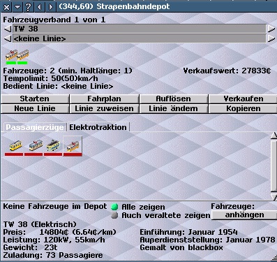Image resolution: width=277 pixels, height=262 pixels.
Task: Select next convoy with right arrow beside TW 38
Action: coord(271,29)
